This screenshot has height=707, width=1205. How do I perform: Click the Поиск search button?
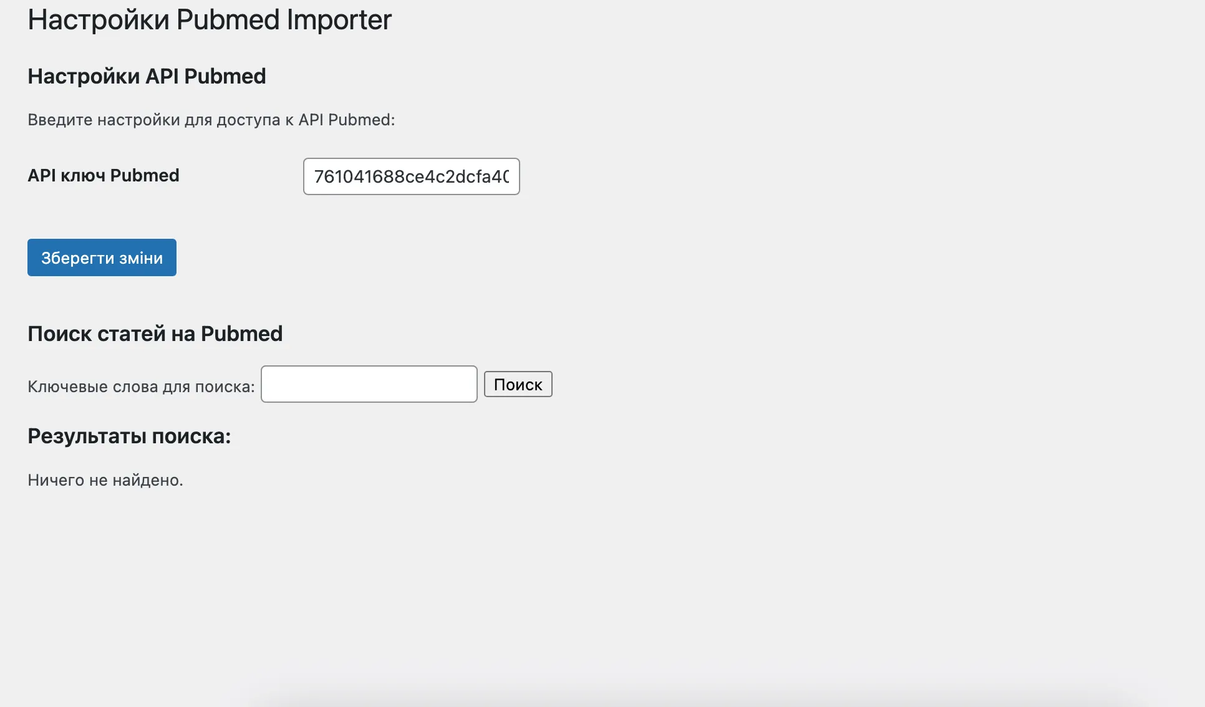pos(517,384)
